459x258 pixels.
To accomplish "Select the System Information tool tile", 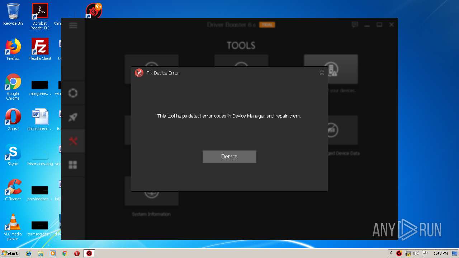I will click(x=151, y=197).
